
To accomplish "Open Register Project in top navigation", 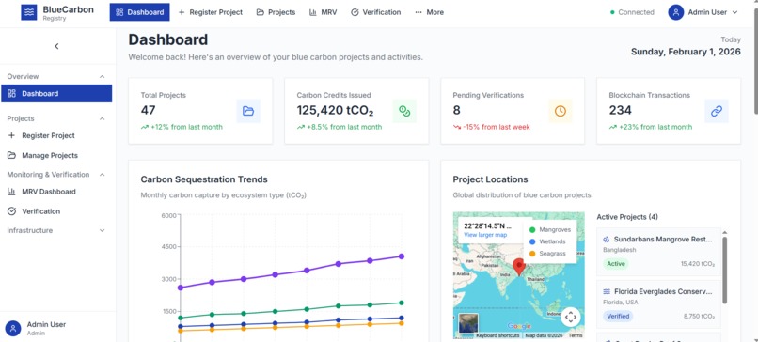I will pos(211,12).
